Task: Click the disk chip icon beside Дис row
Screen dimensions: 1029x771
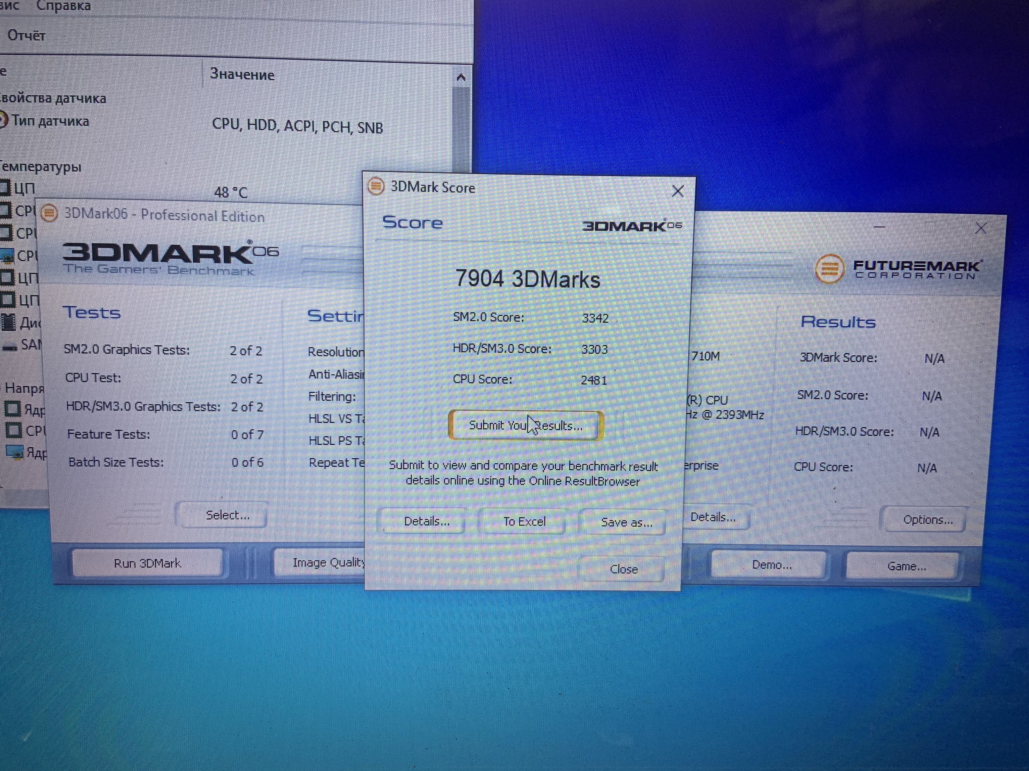Action: 8,322
